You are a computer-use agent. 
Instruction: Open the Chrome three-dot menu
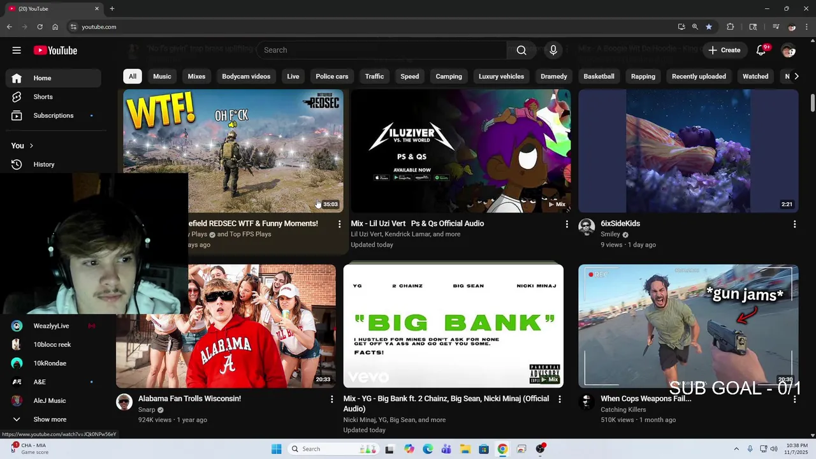pos(807,27)
